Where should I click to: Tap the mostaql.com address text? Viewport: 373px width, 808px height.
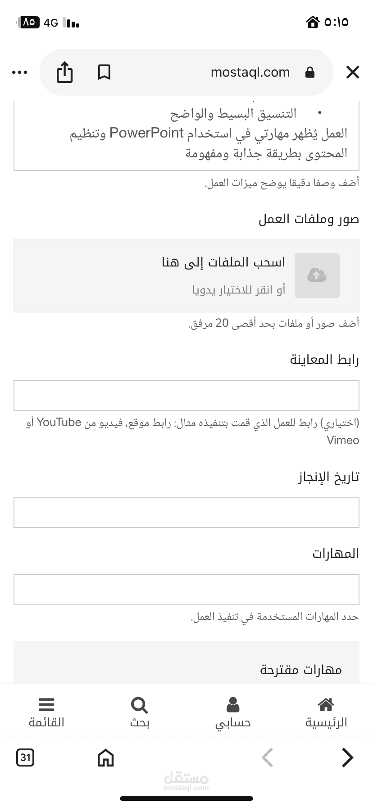pyautogui.click(x=250, y=72)
